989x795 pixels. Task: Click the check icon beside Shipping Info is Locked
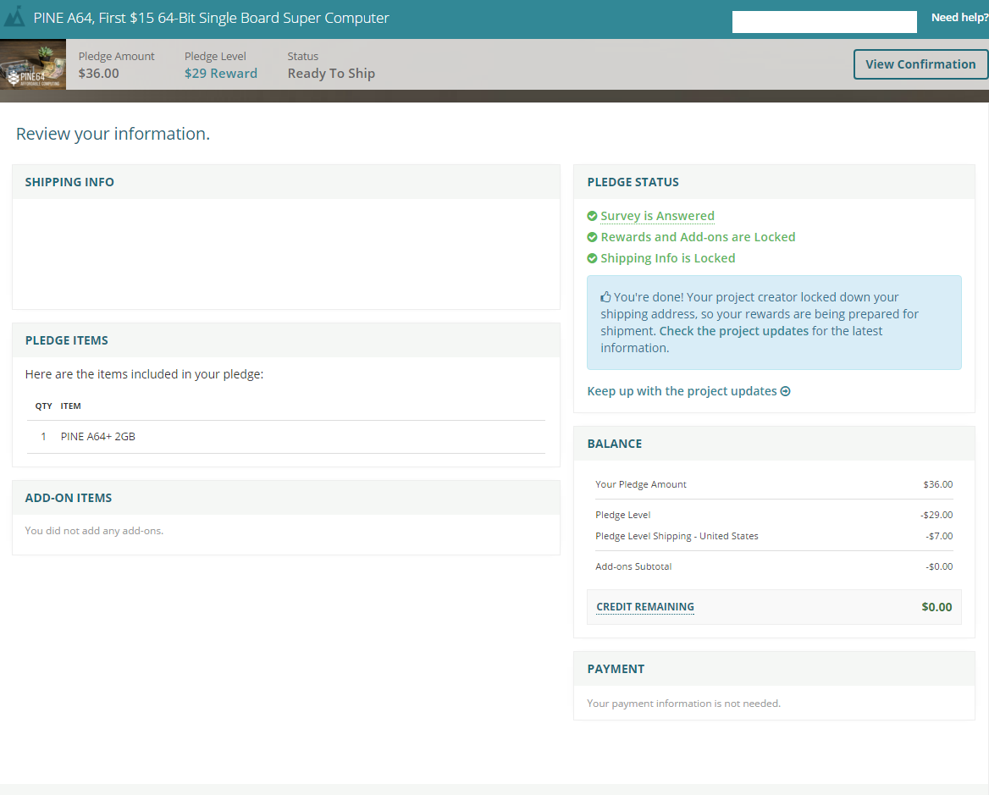(x=593, y=258)
